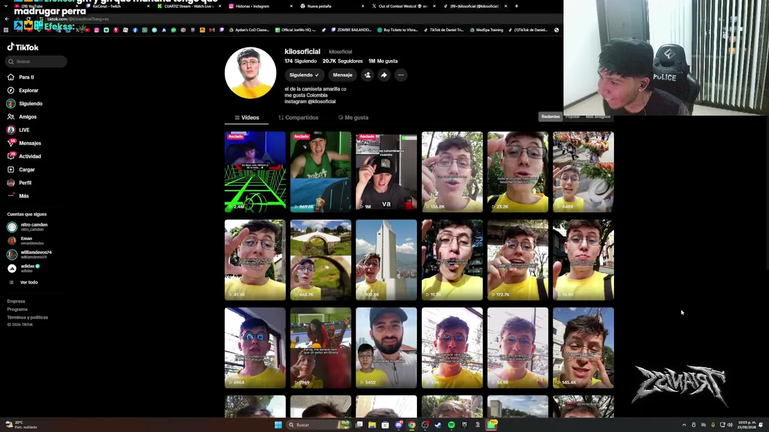Open the video with 6964 views
The image size is (769, 432).
click(255, 348)
